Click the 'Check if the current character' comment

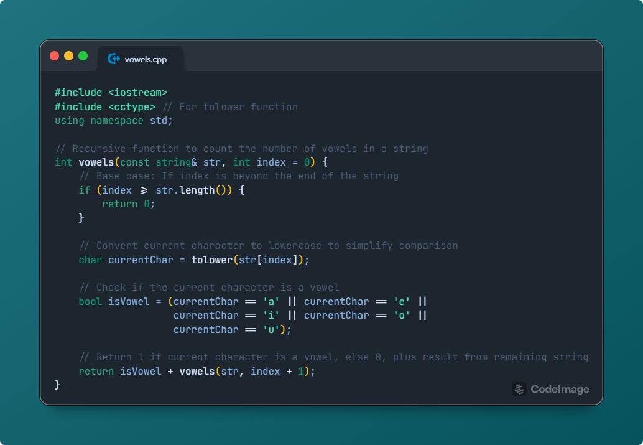(x=209, y=288)
